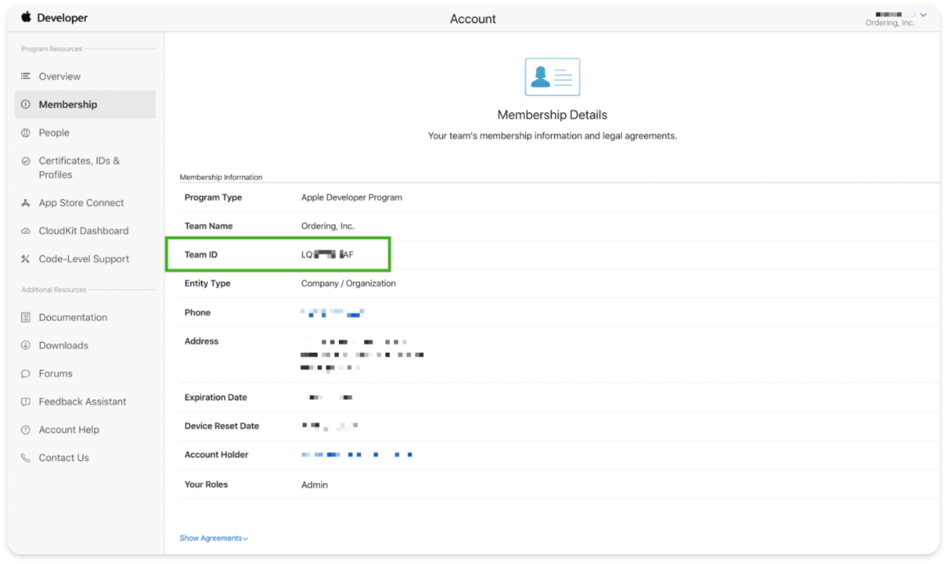Click the Membership Details heading
The height and width of the screenshot is (564, 947).
tap(552, 115)
